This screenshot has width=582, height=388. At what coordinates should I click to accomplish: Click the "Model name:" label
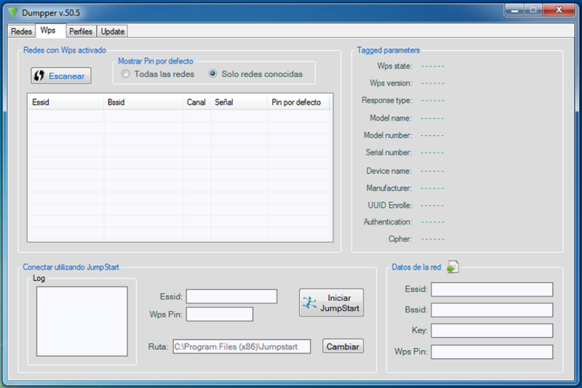coord(391,118)
